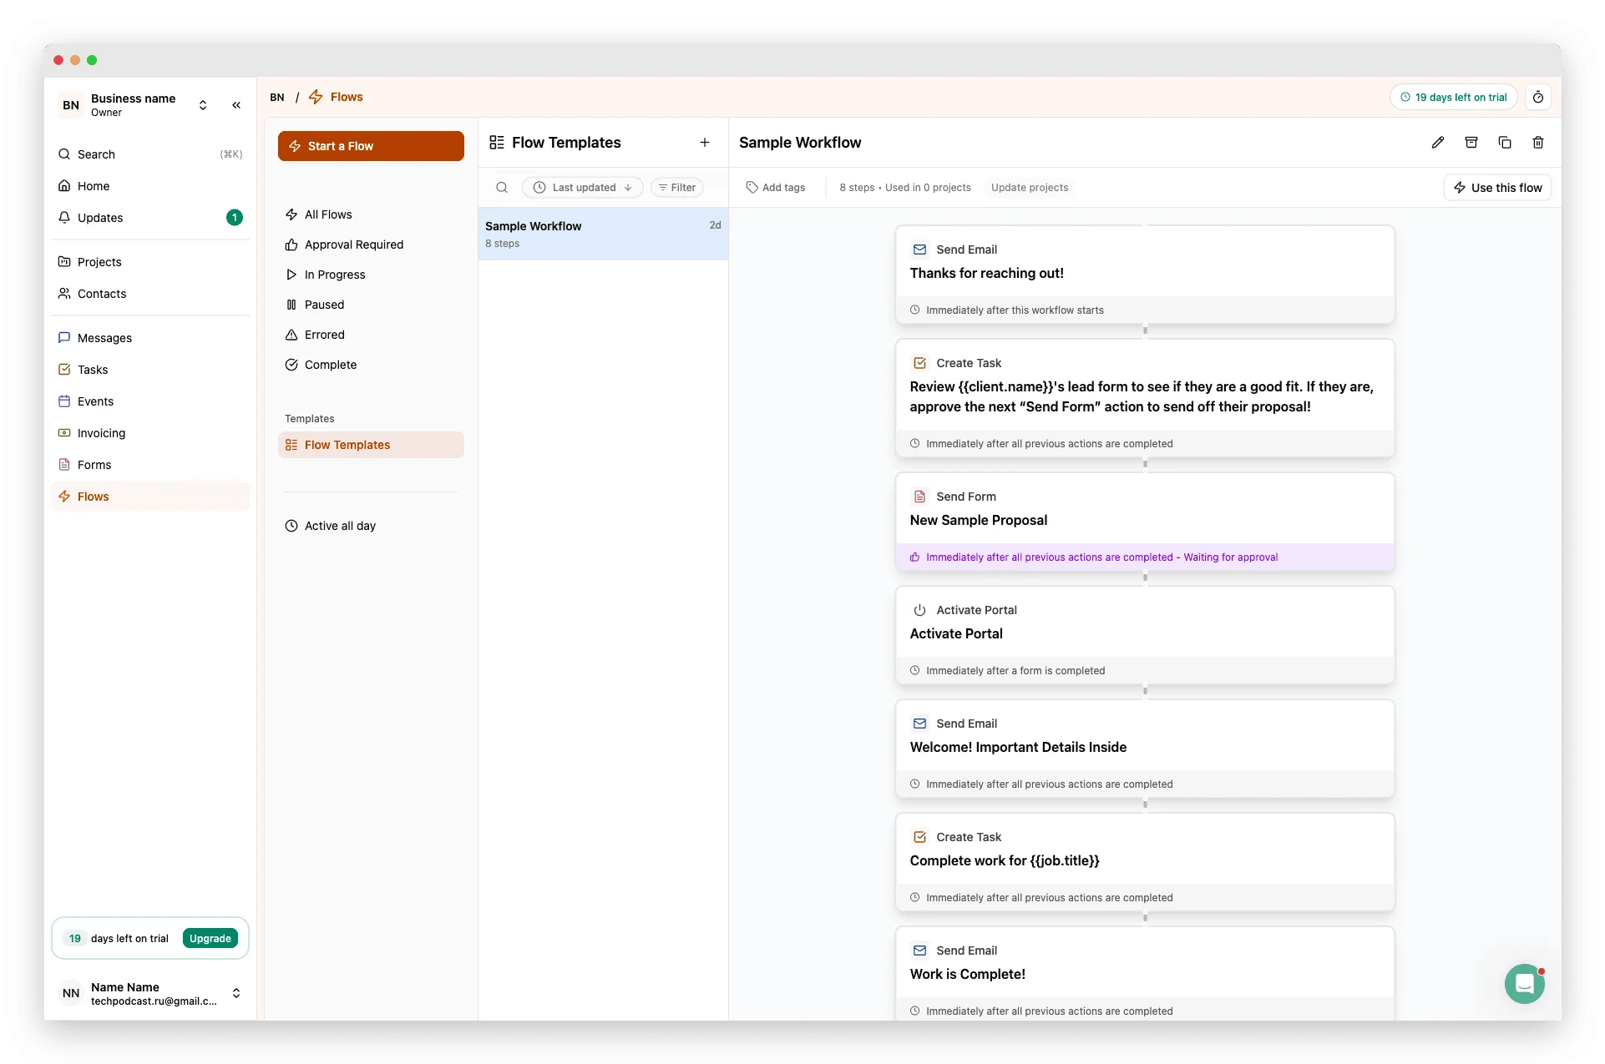
Task: Show Complete flows
Action: [371, 365]
